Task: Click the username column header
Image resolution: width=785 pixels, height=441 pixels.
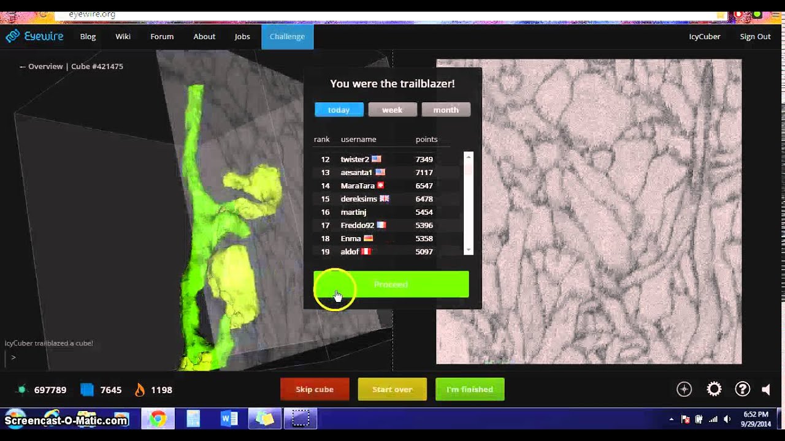Action: point(358,140)
